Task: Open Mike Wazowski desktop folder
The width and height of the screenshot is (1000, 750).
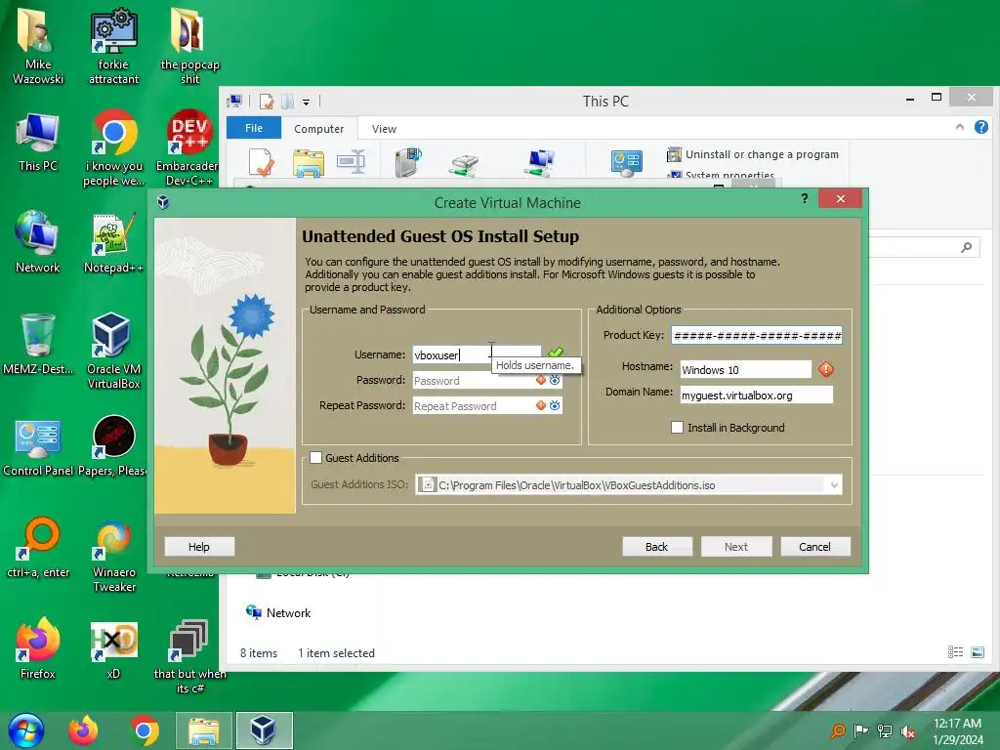Action: click(x=38, y=46)
